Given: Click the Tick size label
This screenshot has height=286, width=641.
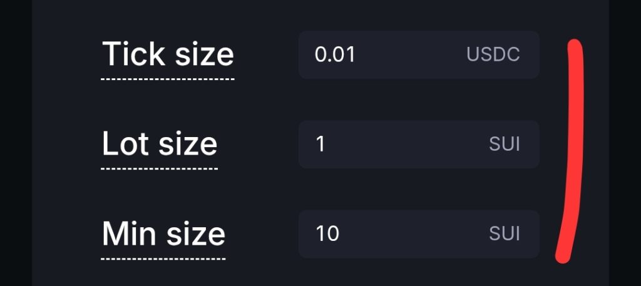Looking at the screenshot, I should tap(168, 54).
